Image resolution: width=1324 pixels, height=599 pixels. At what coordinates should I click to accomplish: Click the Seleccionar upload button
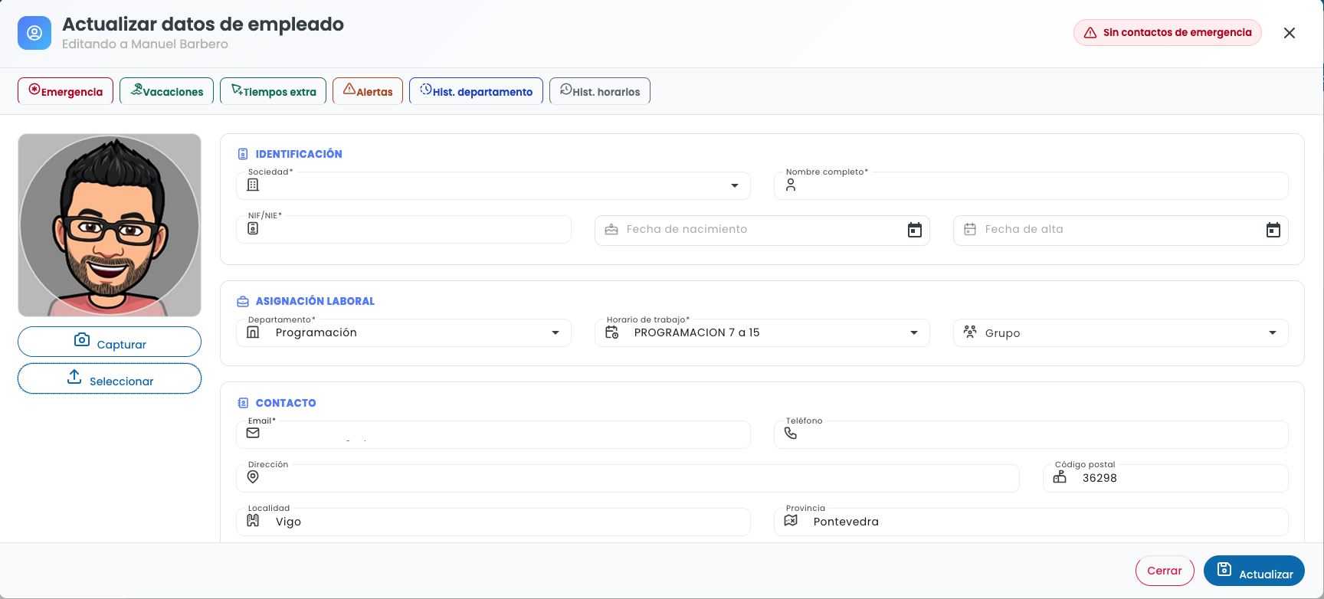[110, 378]
